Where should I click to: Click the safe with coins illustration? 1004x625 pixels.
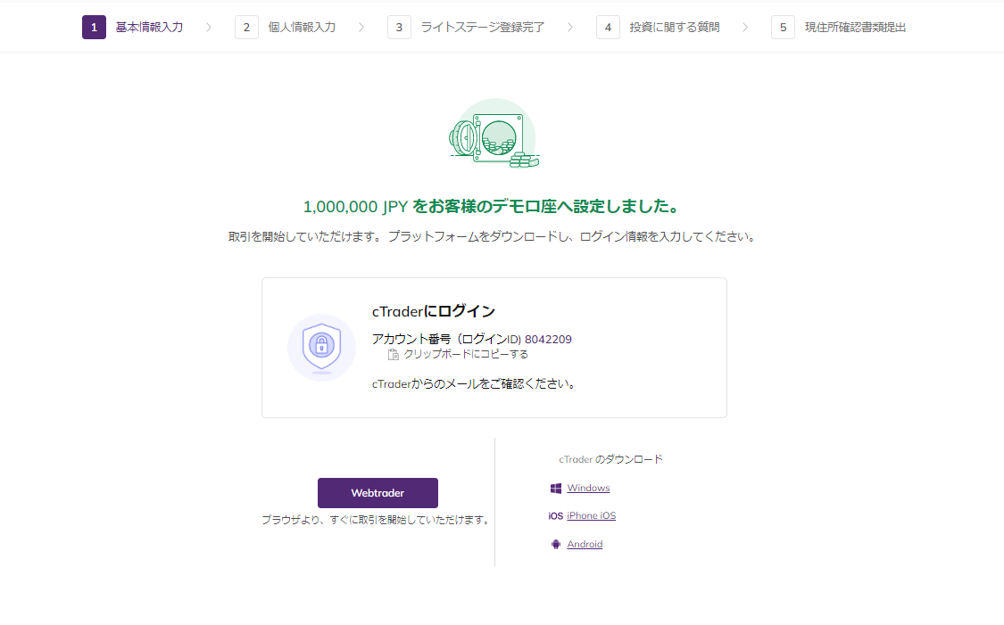point(494,134)
